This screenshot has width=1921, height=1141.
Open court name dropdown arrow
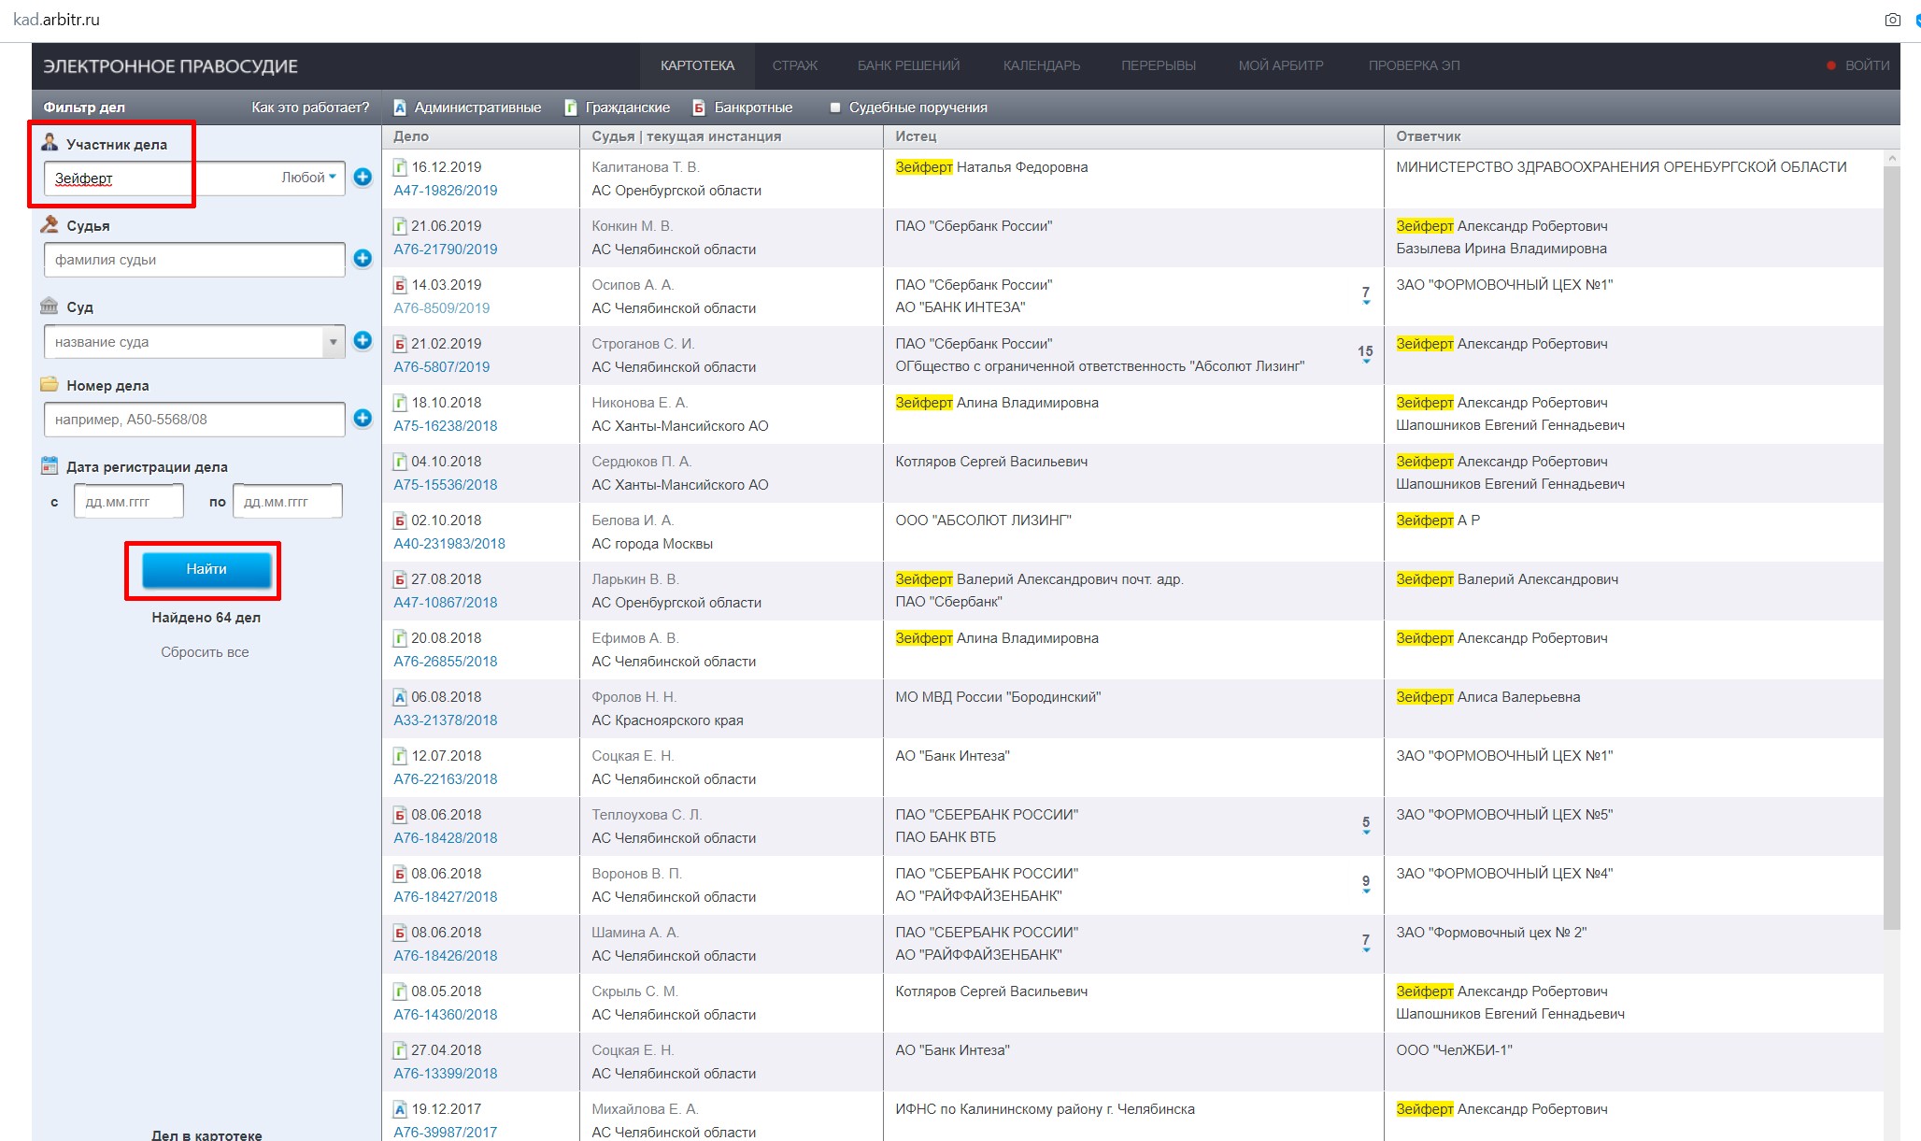tap(333, 342)
